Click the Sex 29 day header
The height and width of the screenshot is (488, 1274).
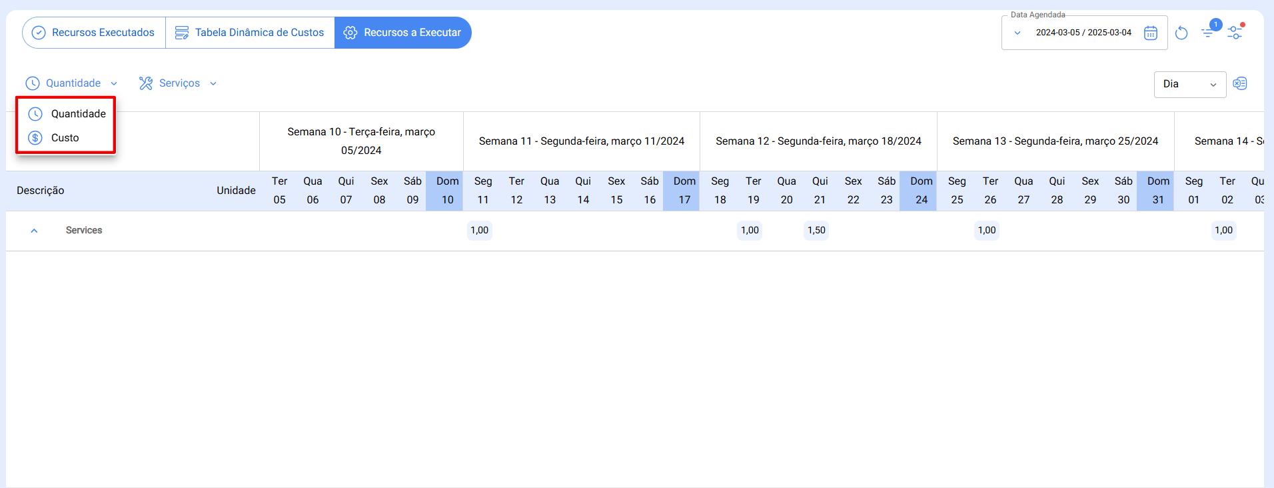coord(1090,191)
